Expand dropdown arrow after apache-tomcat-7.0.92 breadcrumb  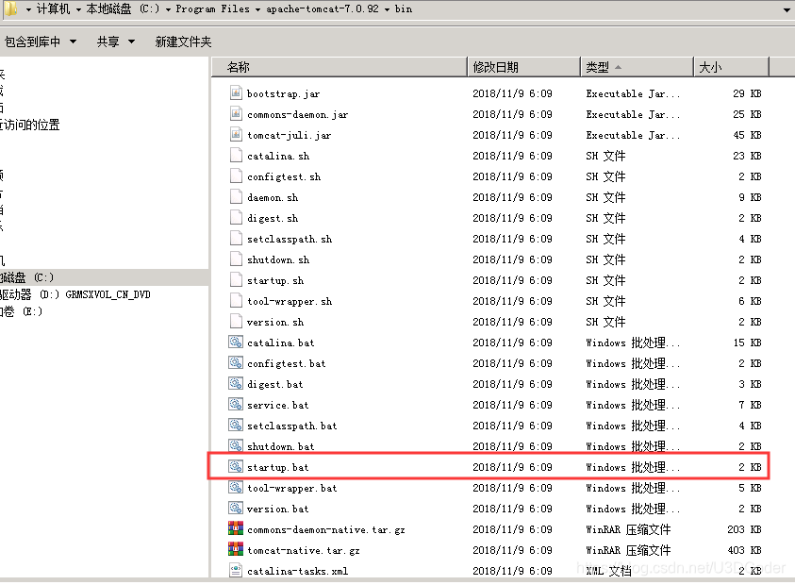click(387, 9)
